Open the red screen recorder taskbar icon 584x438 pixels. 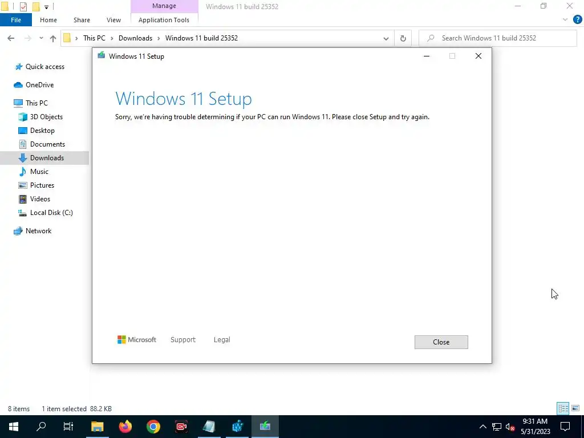[181, 427]
